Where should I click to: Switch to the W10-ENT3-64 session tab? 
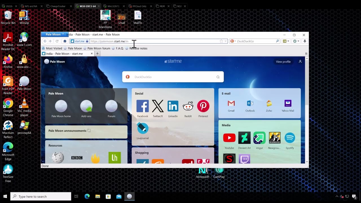tap(87, 6)
